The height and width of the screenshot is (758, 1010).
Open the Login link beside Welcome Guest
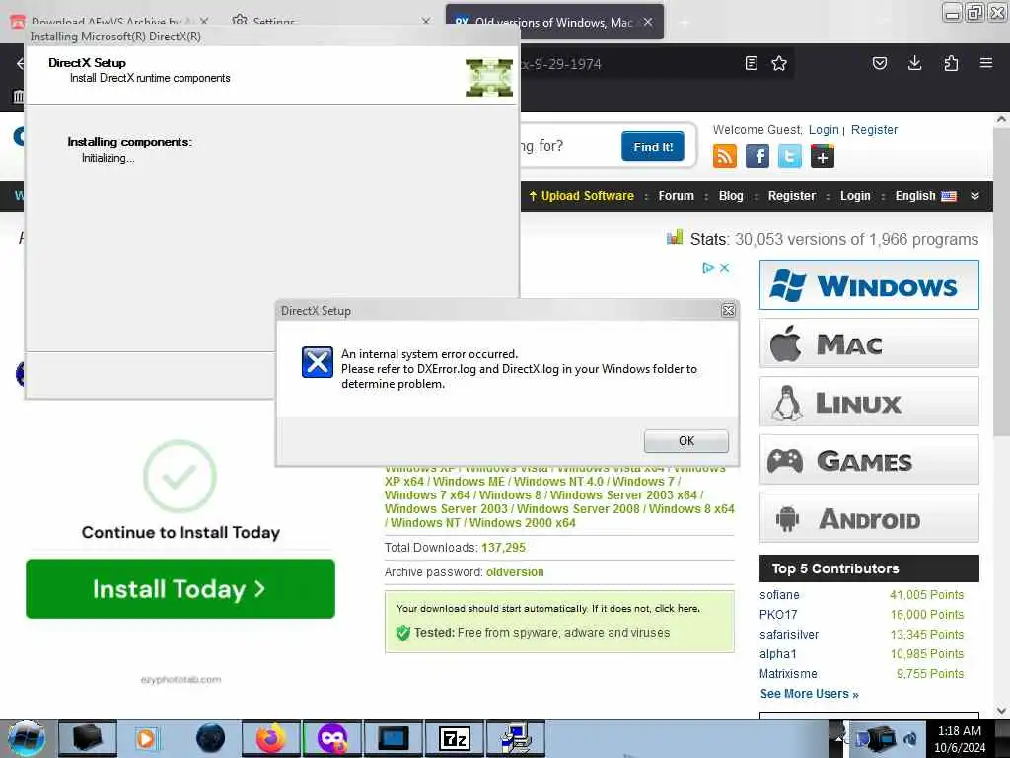tap(824, 130)
